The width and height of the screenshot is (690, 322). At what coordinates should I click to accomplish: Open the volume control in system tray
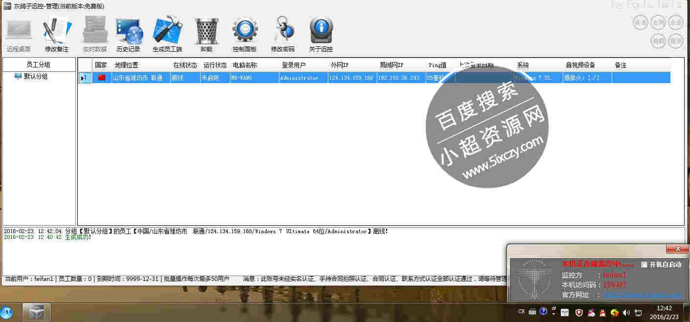627,313
